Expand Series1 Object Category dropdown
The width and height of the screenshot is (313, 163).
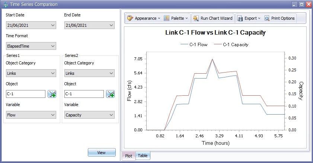(x=31, y=73)
